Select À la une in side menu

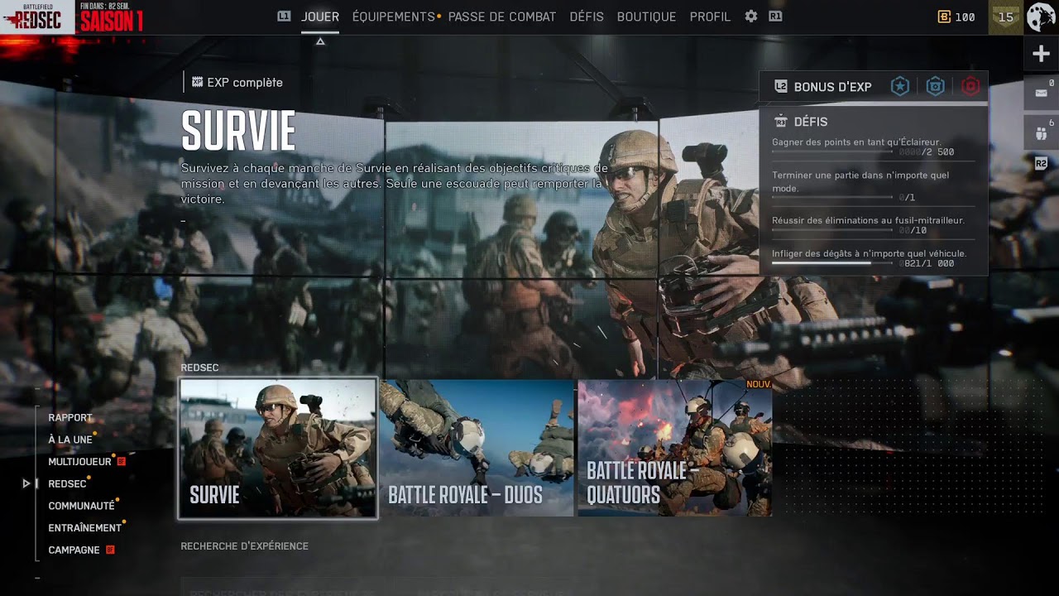[70, 440]
